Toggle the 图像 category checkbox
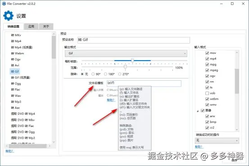 pyautogui.click(x=203, y=110)
